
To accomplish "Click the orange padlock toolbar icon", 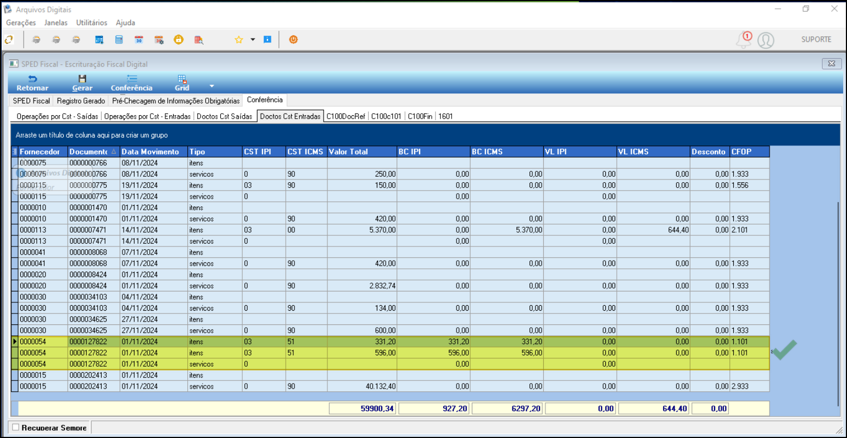I will (179, 40).
